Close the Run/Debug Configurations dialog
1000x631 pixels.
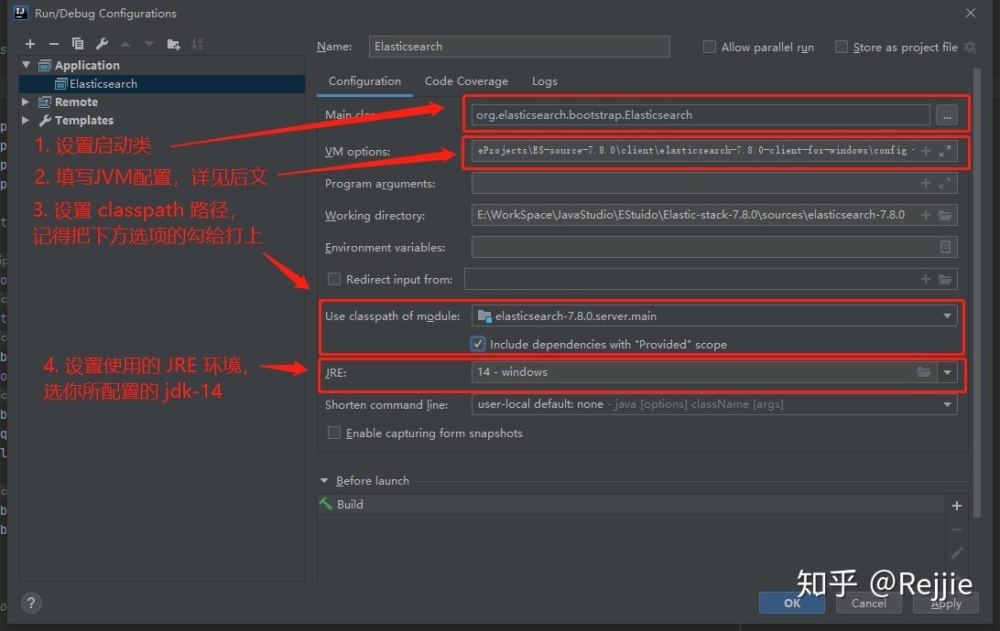click(971, 13)
